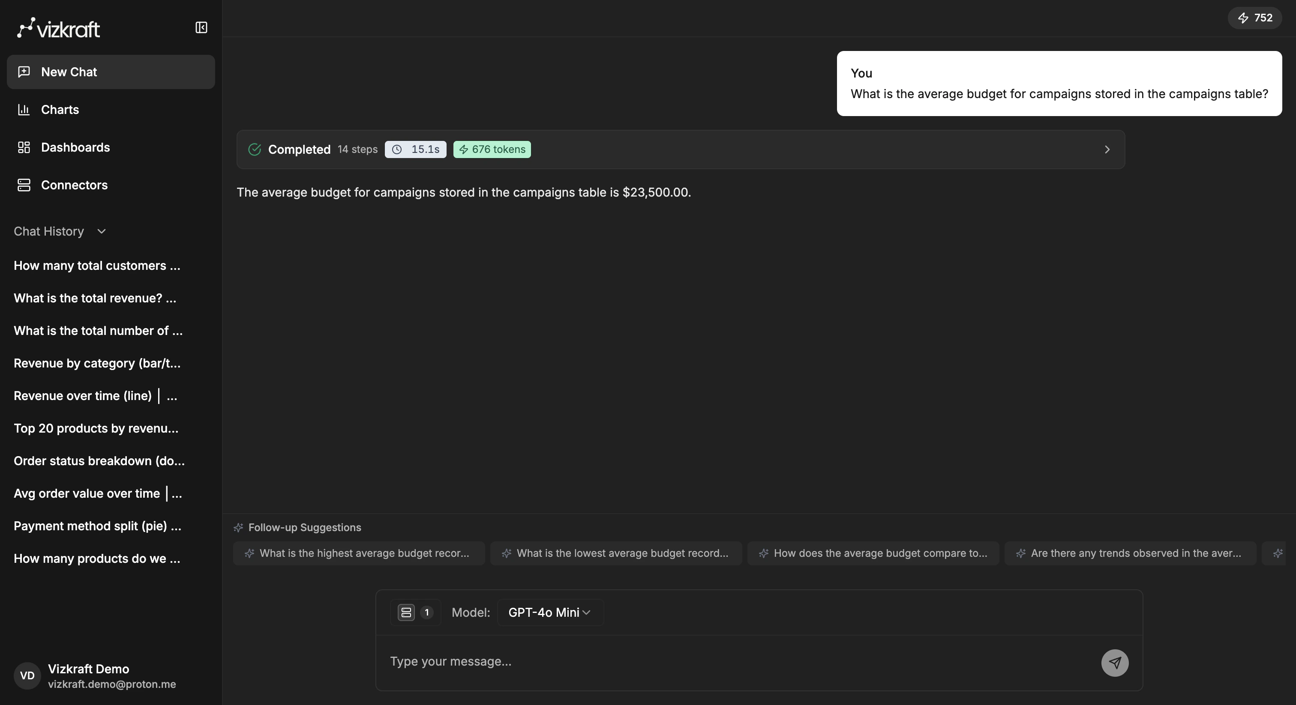Collapse the sidebar with the panel icon
1296x705 pixels.
201,28
